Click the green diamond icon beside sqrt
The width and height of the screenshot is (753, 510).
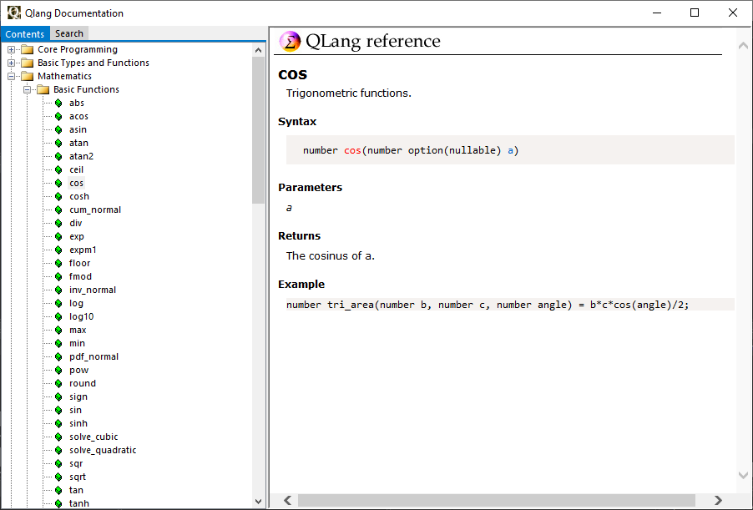coord(58,477)
